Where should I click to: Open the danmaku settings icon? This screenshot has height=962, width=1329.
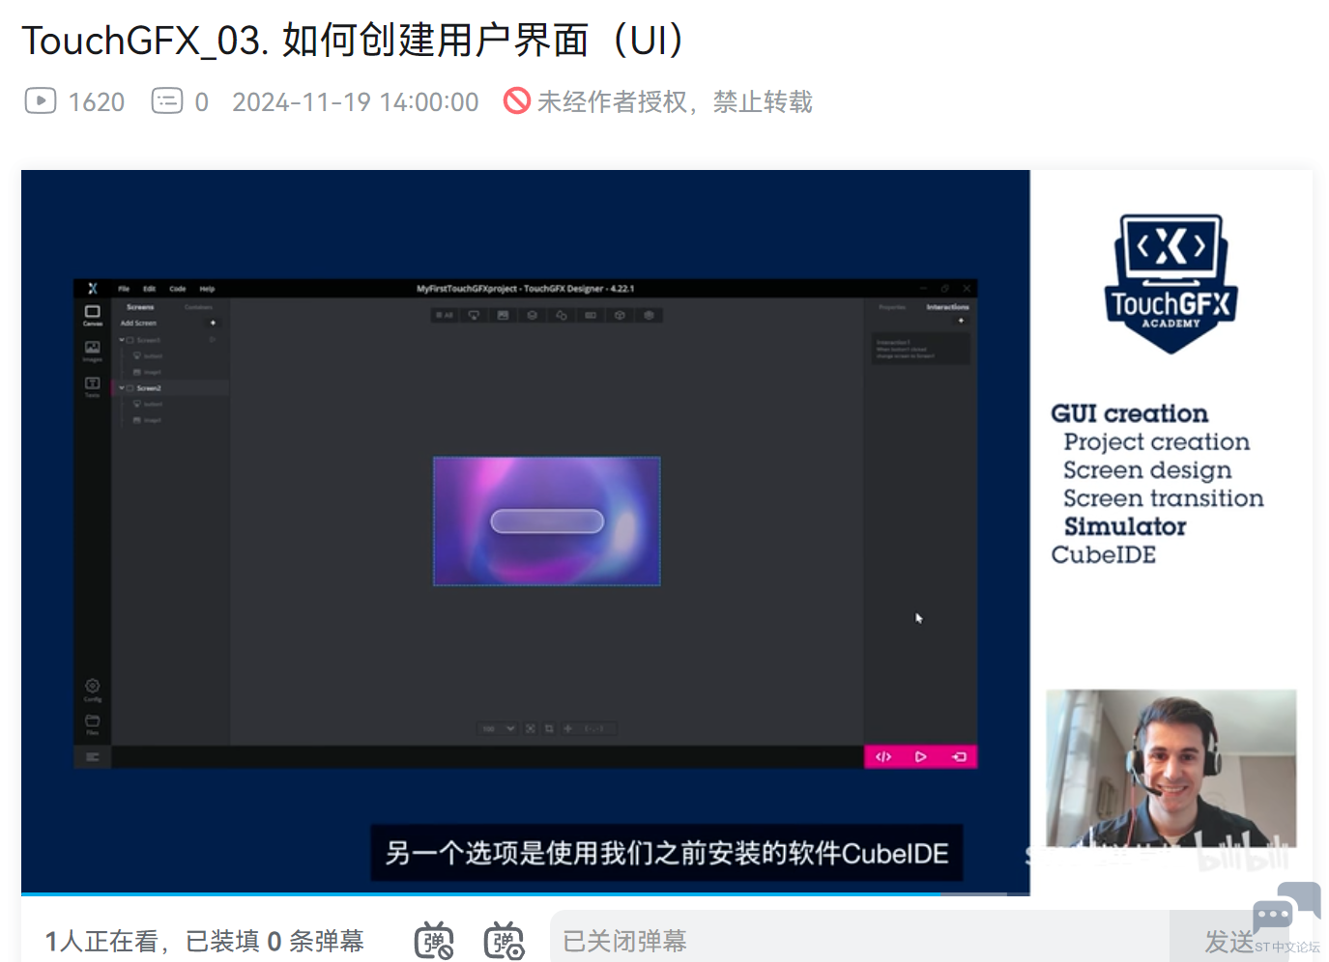pos(504,941)
